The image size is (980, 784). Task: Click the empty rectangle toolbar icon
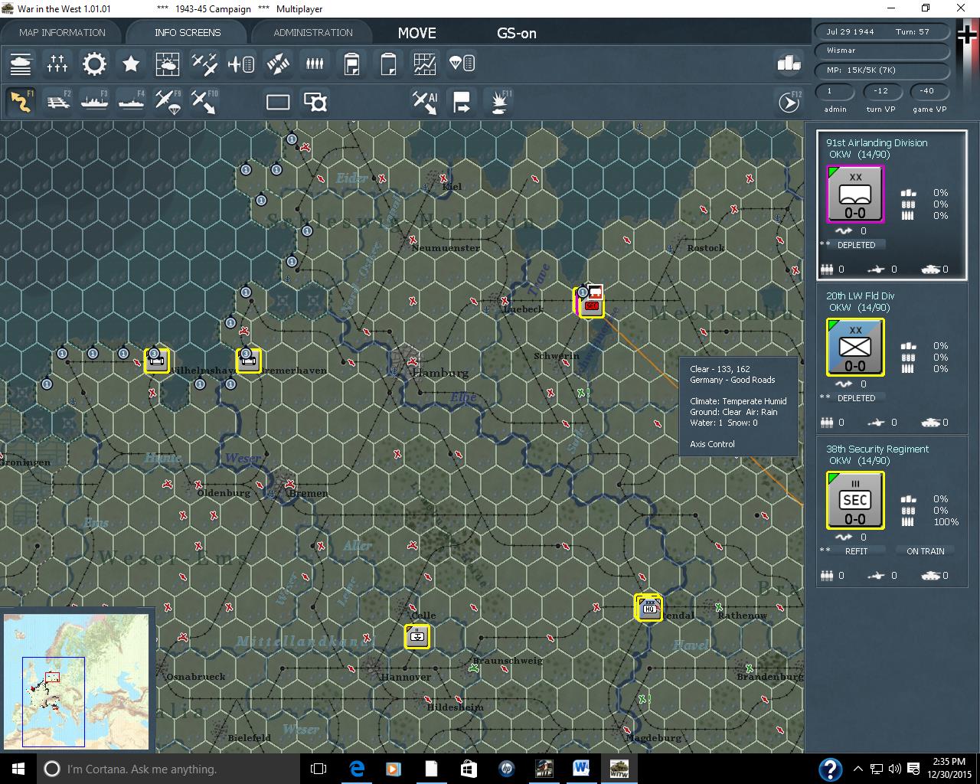pyautogui.click(x=278, y=102)
